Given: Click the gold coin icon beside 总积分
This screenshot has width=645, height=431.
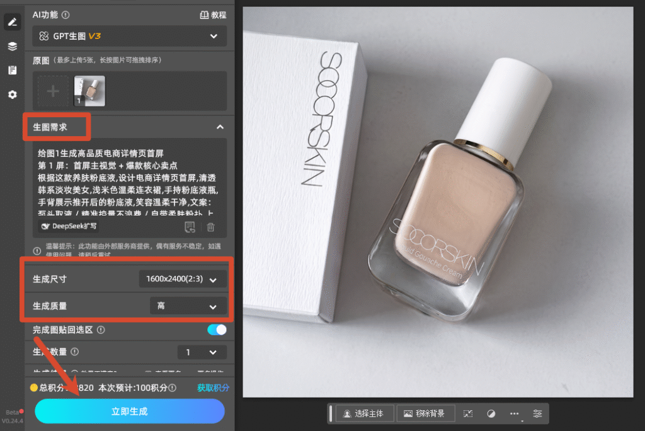Looking at the screenshot, I should [x=34, y=388].
